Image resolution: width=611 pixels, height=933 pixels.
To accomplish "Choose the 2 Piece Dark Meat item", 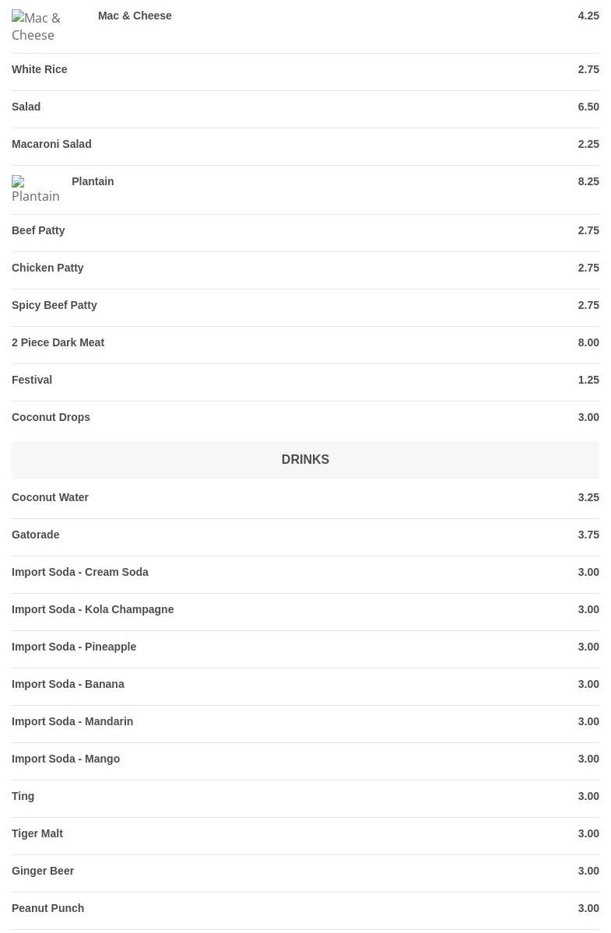I will pyautogui.click(x=58, y=342).
